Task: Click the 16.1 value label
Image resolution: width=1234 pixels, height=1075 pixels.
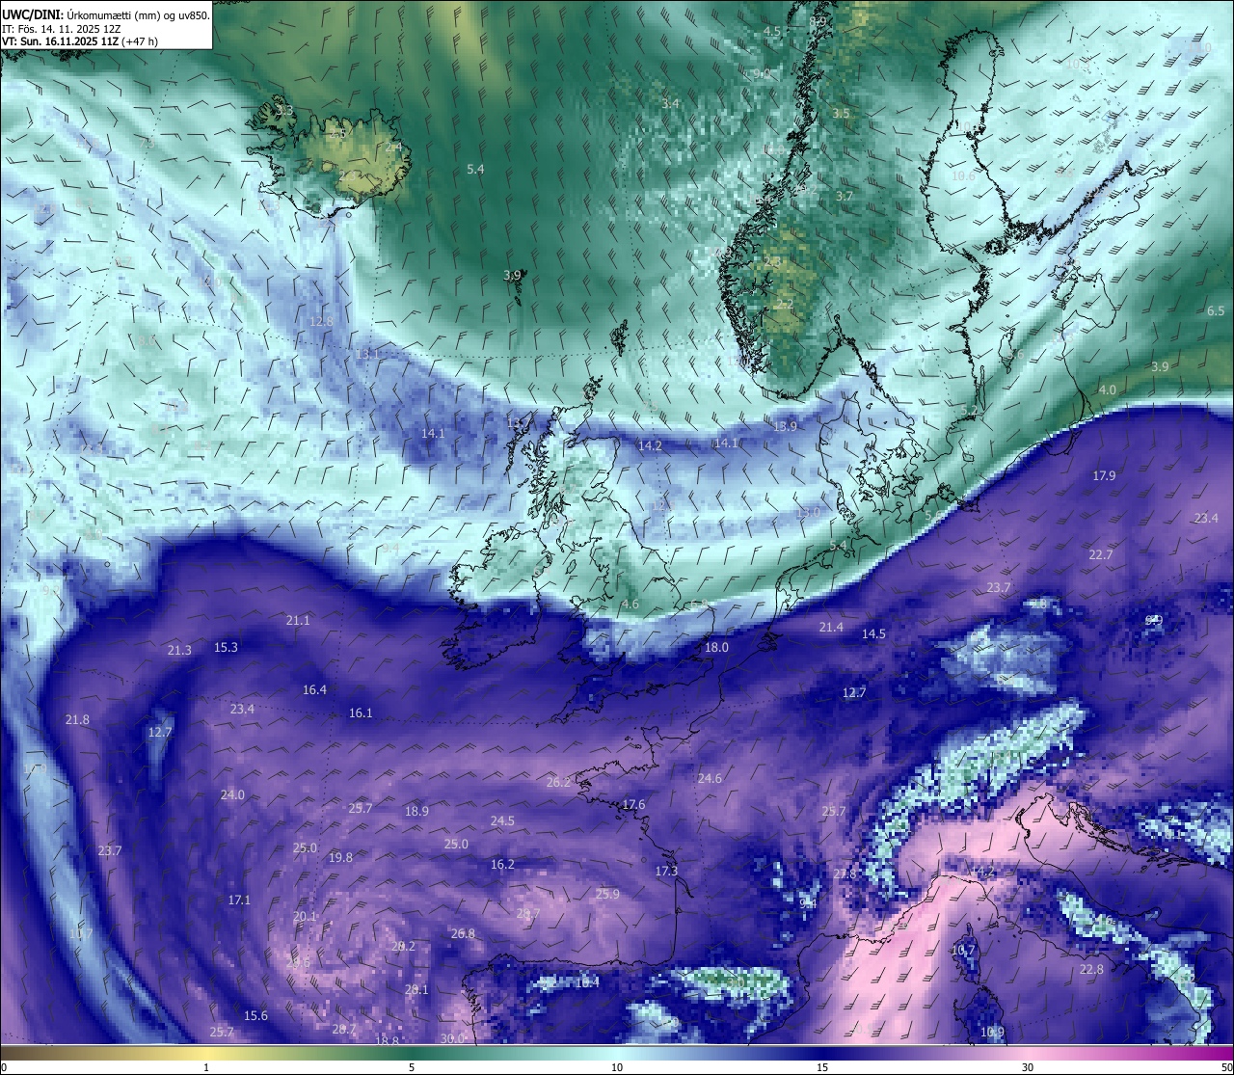Action: coord(361,712)
